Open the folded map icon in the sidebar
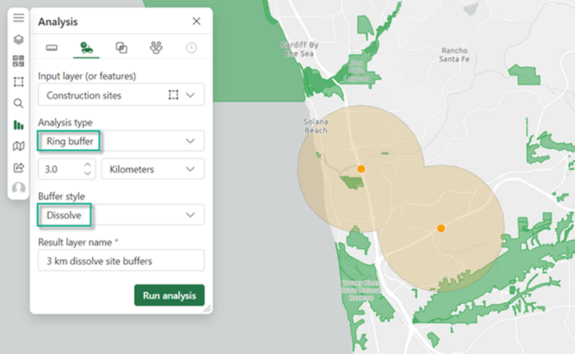The height and width of the screenshot is (354, 575). [x=18, y=146]
